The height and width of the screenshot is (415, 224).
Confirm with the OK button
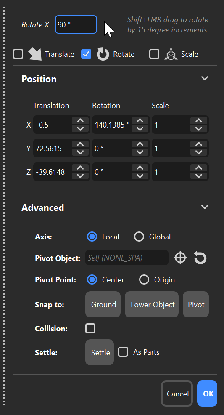coord(207,394)
